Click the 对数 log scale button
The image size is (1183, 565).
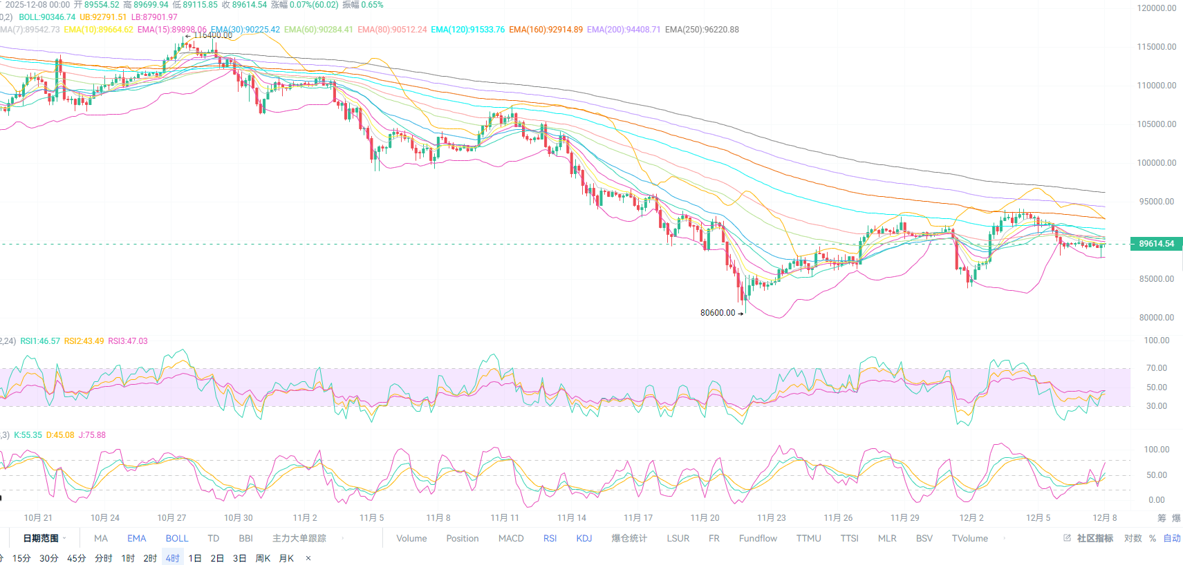[x=1133, y=538]
